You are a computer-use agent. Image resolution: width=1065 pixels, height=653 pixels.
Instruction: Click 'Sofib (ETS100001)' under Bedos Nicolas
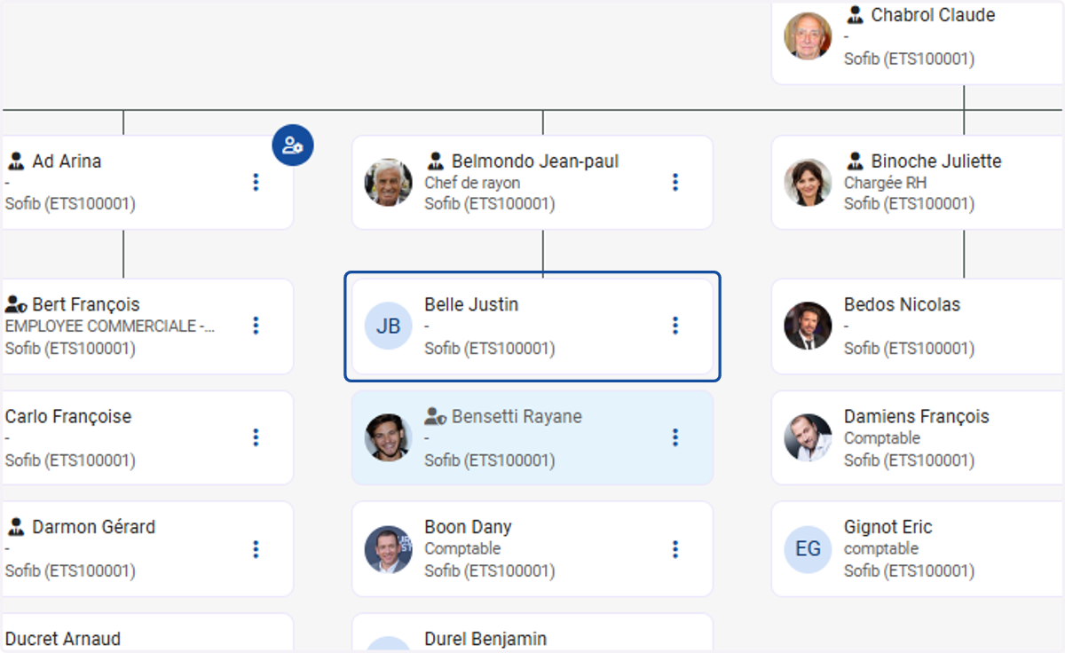(x=909, y=349)
